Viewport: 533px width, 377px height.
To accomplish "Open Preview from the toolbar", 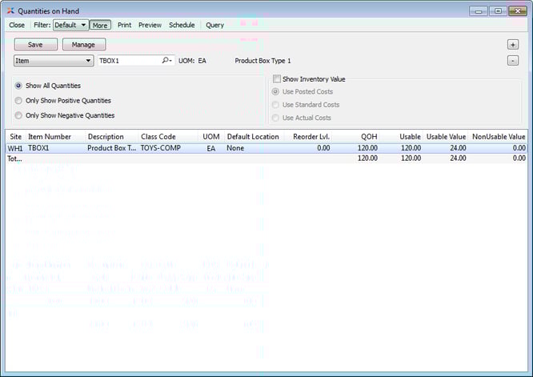I will [150, 25].
